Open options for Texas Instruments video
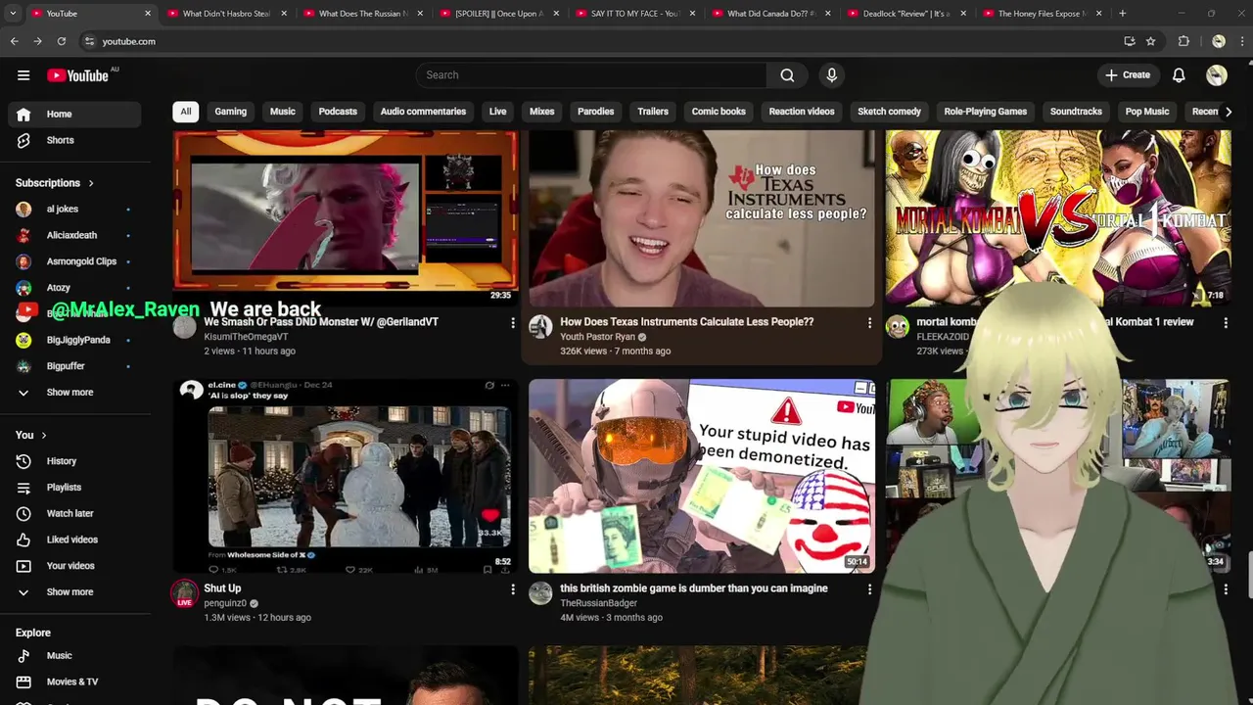Screen dimensions: 1253x705 tap(869, 322)
